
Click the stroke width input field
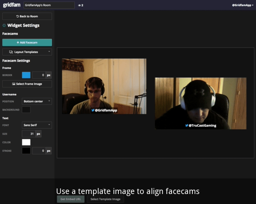pos(39,151)
